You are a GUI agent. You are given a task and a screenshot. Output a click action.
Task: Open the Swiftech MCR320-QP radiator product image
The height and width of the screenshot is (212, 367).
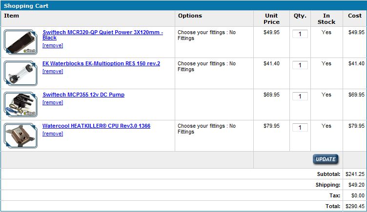tap(20, 42)
